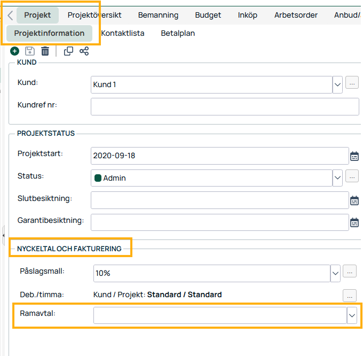Open calendar picker for Slutbesiktning
363x356 pixels.
click(x=354, y=200)
